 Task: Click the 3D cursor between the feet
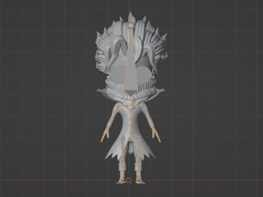129,180
